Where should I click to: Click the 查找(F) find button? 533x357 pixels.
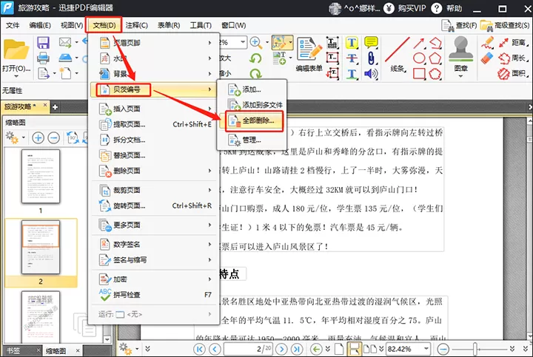click(459, 25)
